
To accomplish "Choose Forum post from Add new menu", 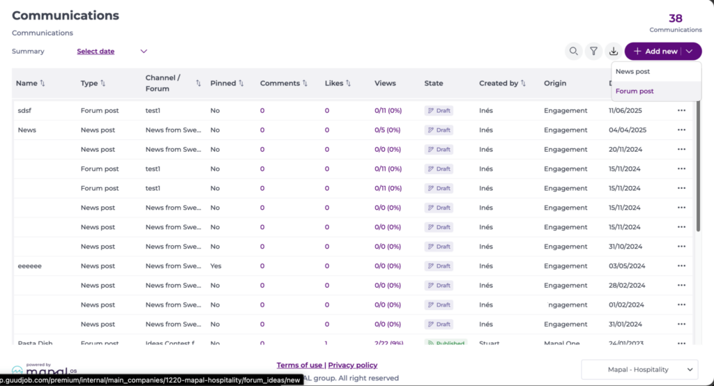I will (x=635, y=91).
